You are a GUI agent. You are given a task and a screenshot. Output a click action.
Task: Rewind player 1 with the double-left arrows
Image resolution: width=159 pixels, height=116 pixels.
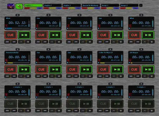(7, 42)
